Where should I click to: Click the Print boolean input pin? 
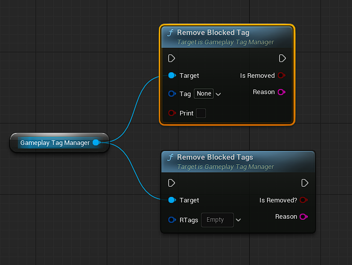(171, 113)
